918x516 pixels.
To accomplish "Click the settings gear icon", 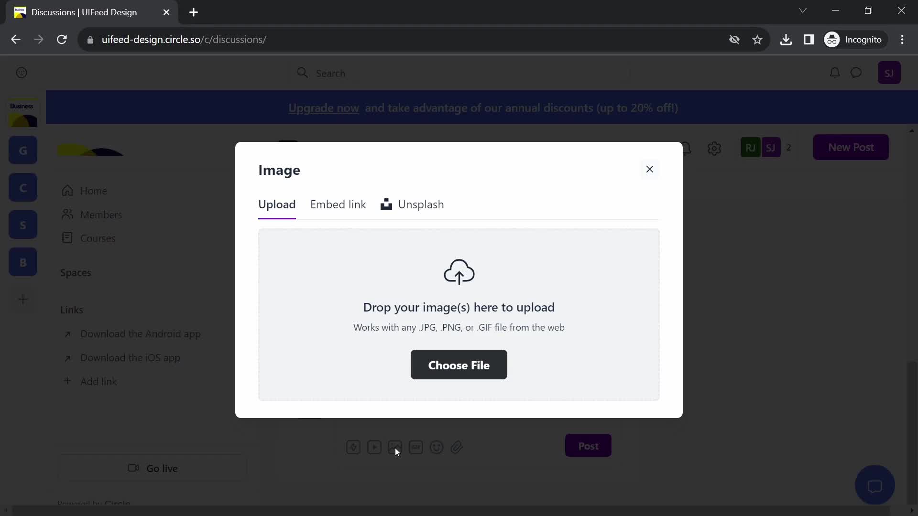I will [714, 148].
